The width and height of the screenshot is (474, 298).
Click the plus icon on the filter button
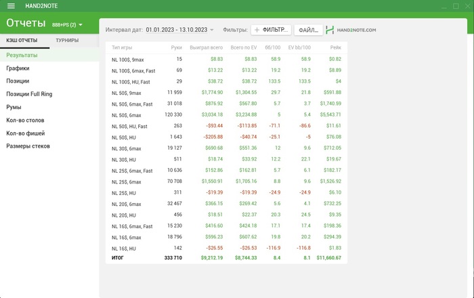click(x=257, y=30)
